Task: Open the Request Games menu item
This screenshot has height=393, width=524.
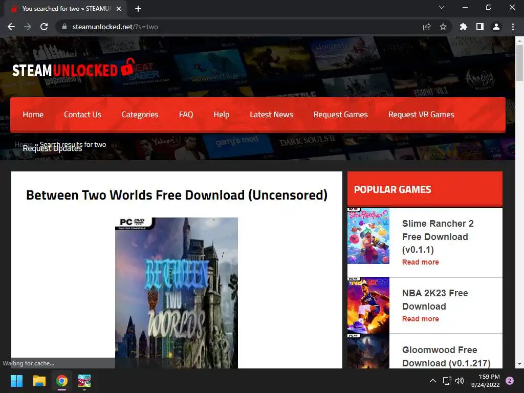Action: point(340,115)
